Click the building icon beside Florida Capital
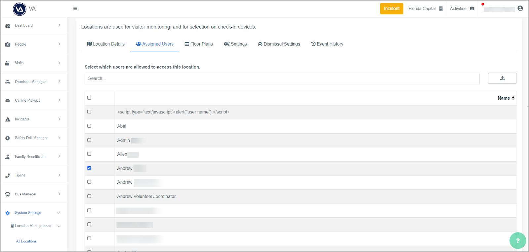 pos(441,9)
